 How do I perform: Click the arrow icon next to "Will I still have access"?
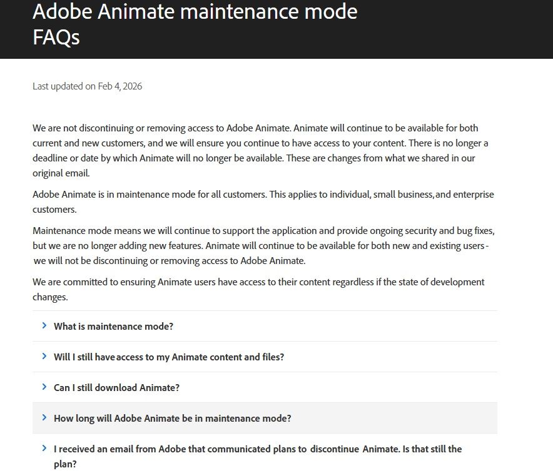pyautogui.click(x=44, y=356)
